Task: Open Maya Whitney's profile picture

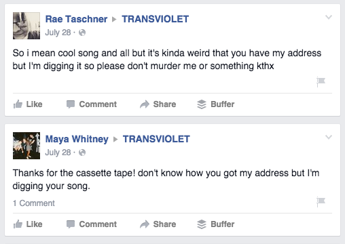Action: (26, 146)
